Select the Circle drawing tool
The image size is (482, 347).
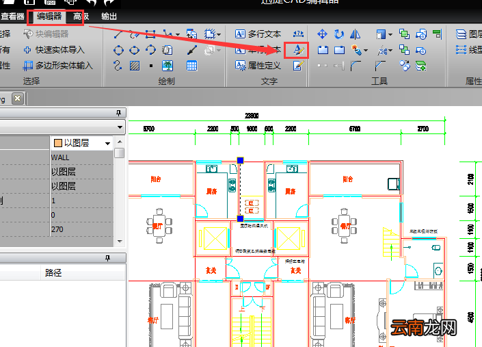point(118,50)
